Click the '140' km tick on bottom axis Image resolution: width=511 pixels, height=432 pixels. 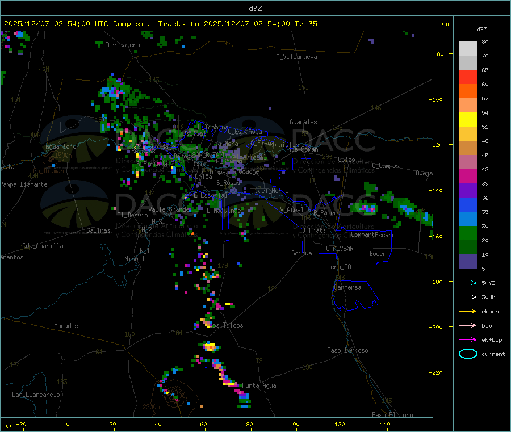pyautogui.click(x=385, y=425)
